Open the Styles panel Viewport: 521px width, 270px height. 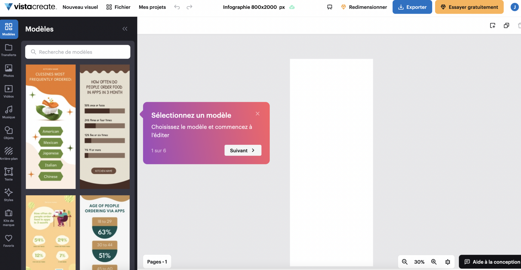(9, 195)
